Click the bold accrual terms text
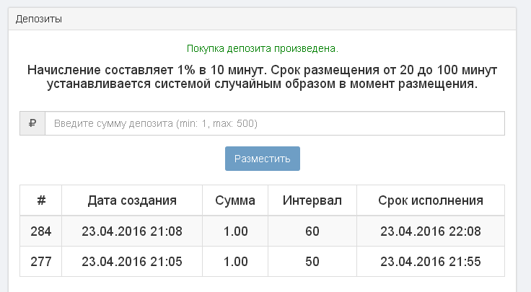This screenshot has height=292, width=531. [262, 76]
